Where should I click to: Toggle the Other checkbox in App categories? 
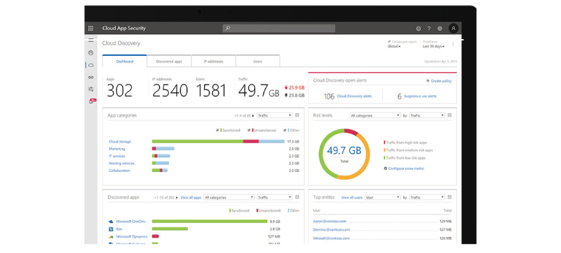[285, 130]
